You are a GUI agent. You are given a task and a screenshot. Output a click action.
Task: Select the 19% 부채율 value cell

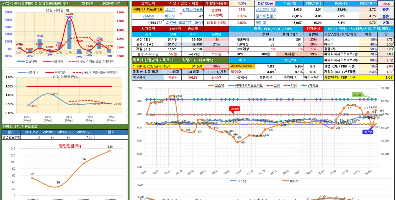(313, 54)
